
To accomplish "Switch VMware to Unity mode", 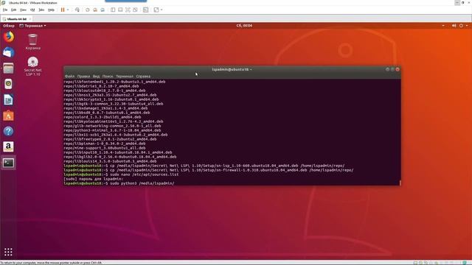I will pyautogui.click(x=135, y=10).
